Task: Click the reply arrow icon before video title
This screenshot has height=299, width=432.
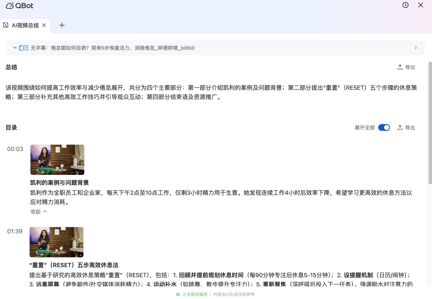Action: (x=15, y=48)
